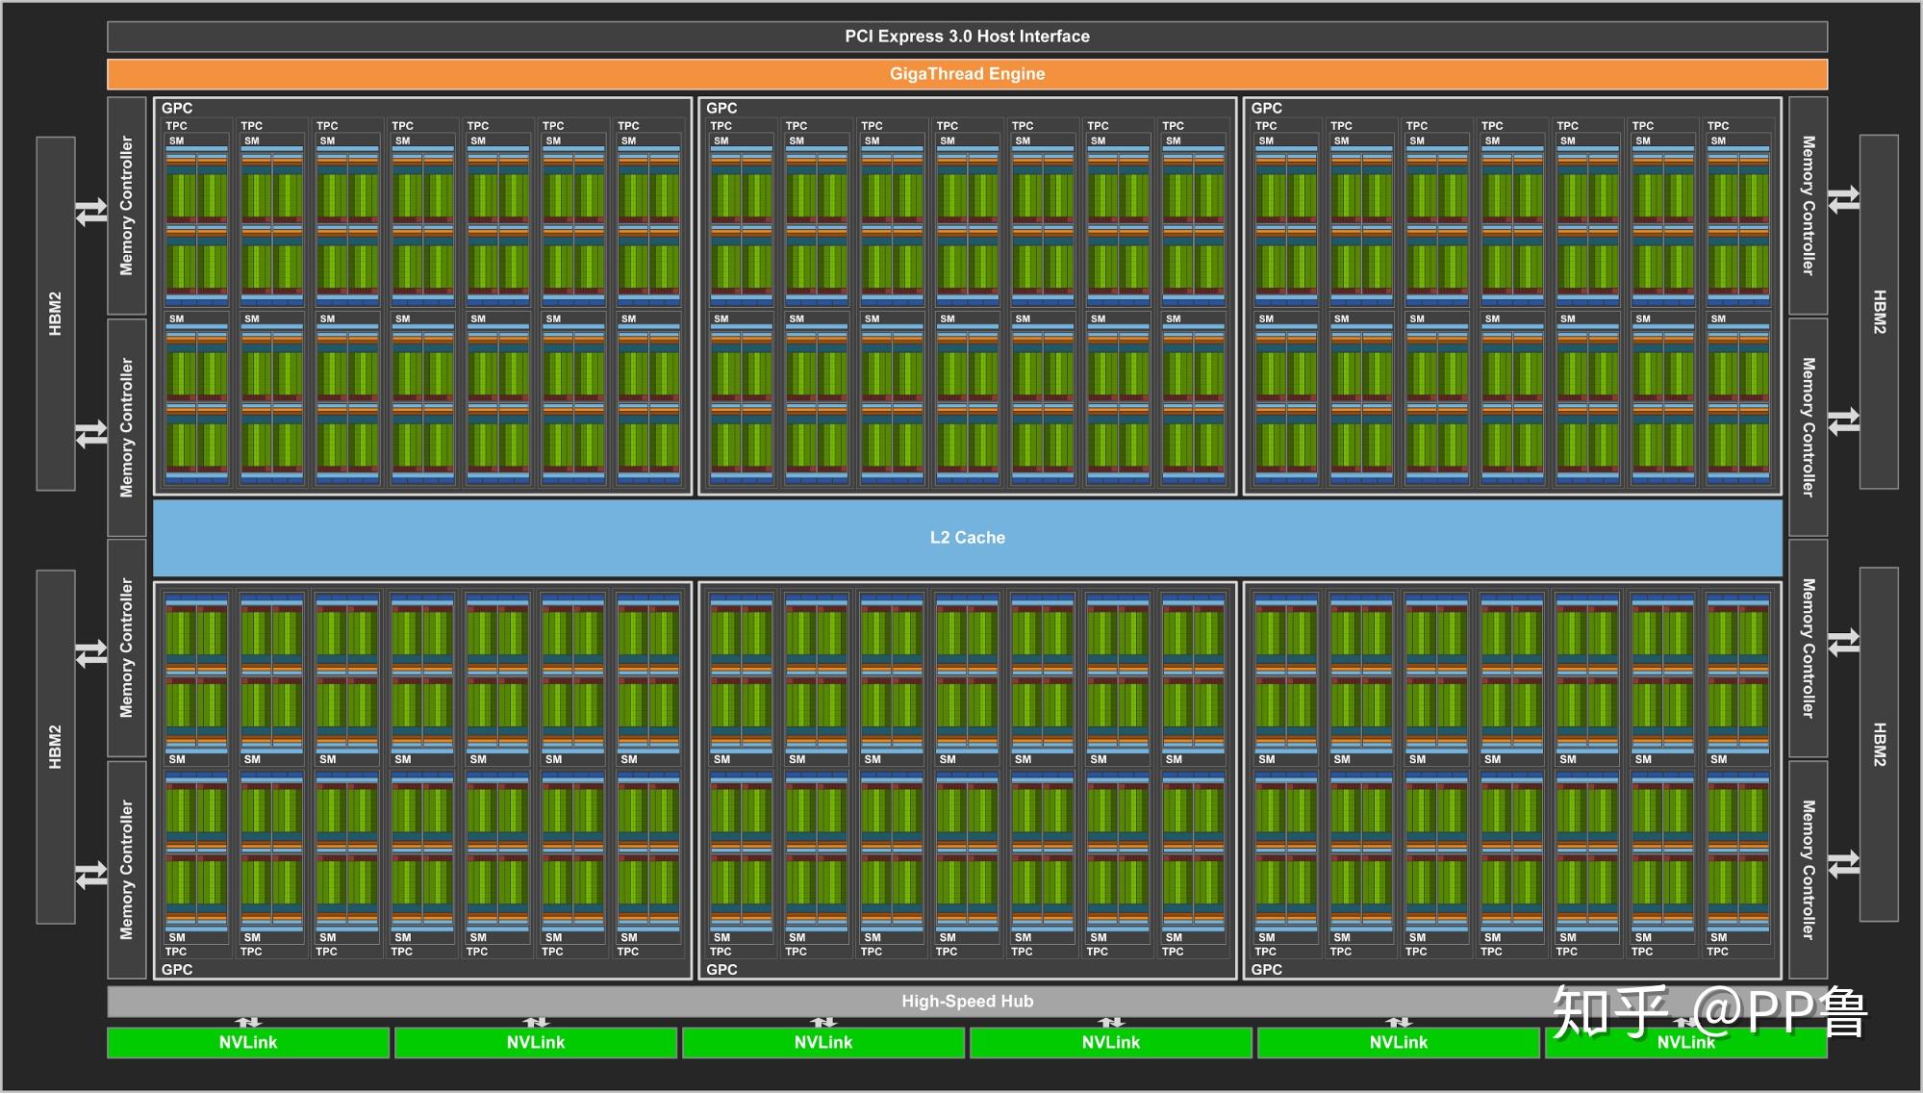Click the fifth NVLink block from the left
This screenshot has width=1923, height=1094.
point(1399,1043)
